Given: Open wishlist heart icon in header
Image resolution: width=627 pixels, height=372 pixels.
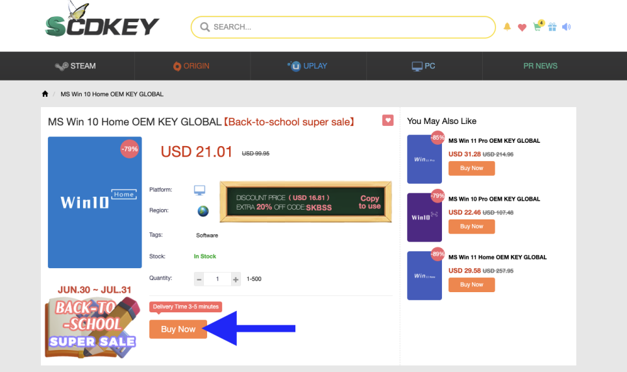Looking at the screenshot, I should click(x=522, y=27).
